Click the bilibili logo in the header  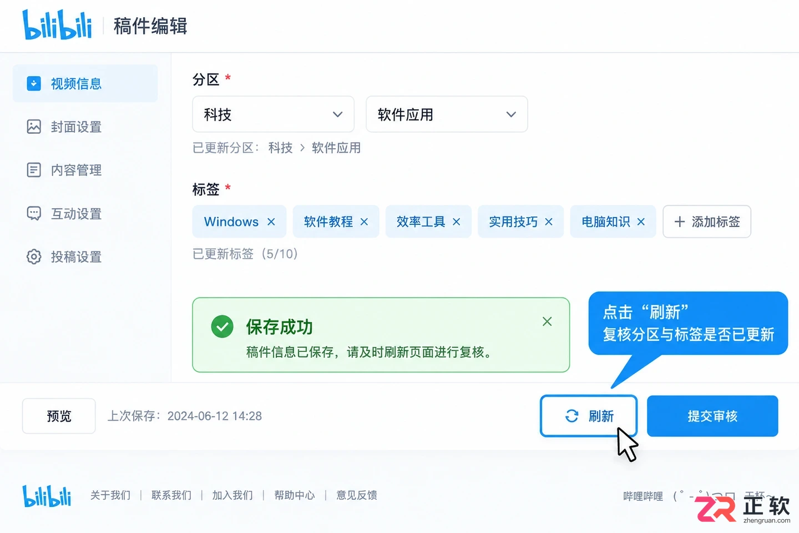coord(57,25)
